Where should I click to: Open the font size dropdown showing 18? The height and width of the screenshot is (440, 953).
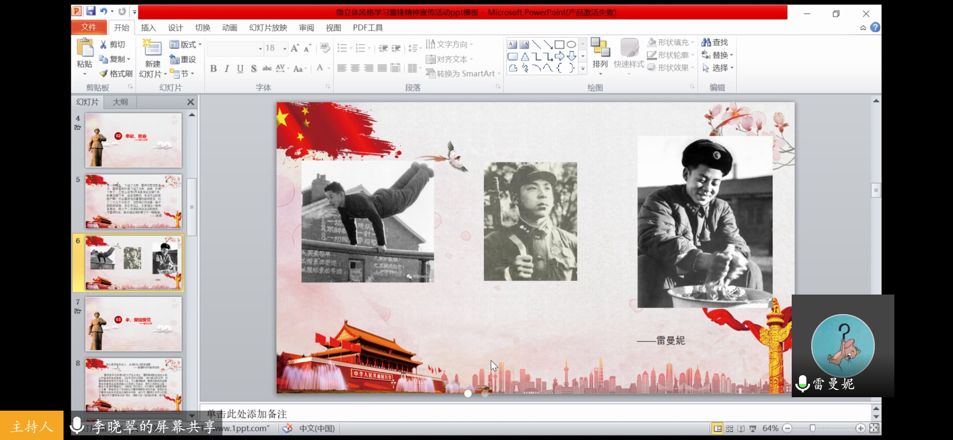pos(285,48)
